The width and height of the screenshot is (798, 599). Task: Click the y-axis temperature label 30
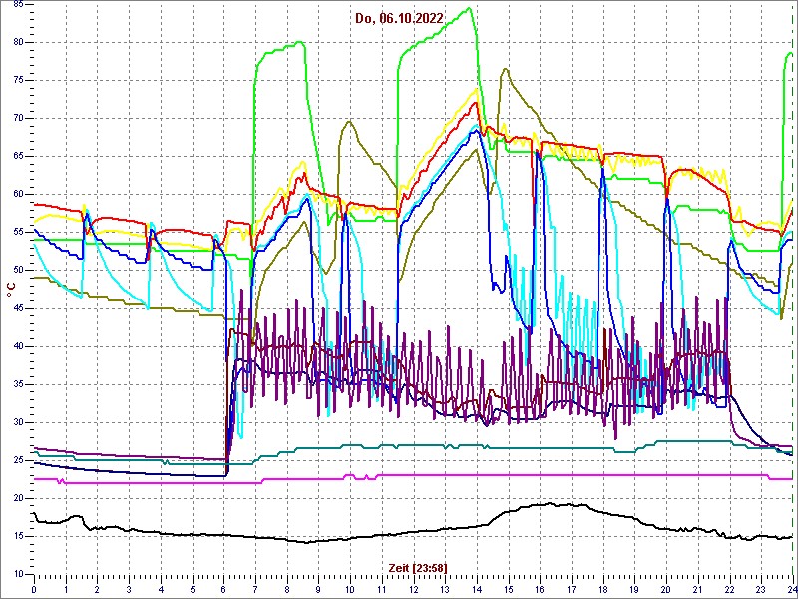tap(17, 422)
